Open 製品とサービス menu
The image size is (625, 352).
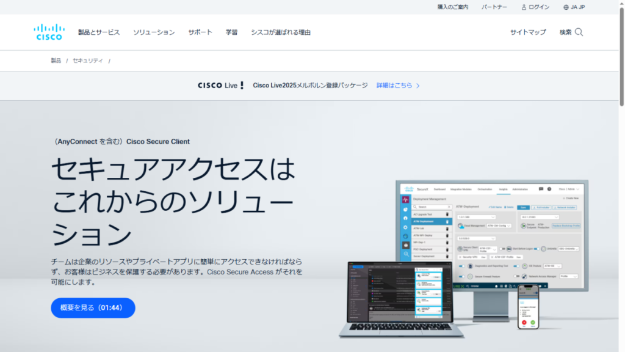(99, 32)
